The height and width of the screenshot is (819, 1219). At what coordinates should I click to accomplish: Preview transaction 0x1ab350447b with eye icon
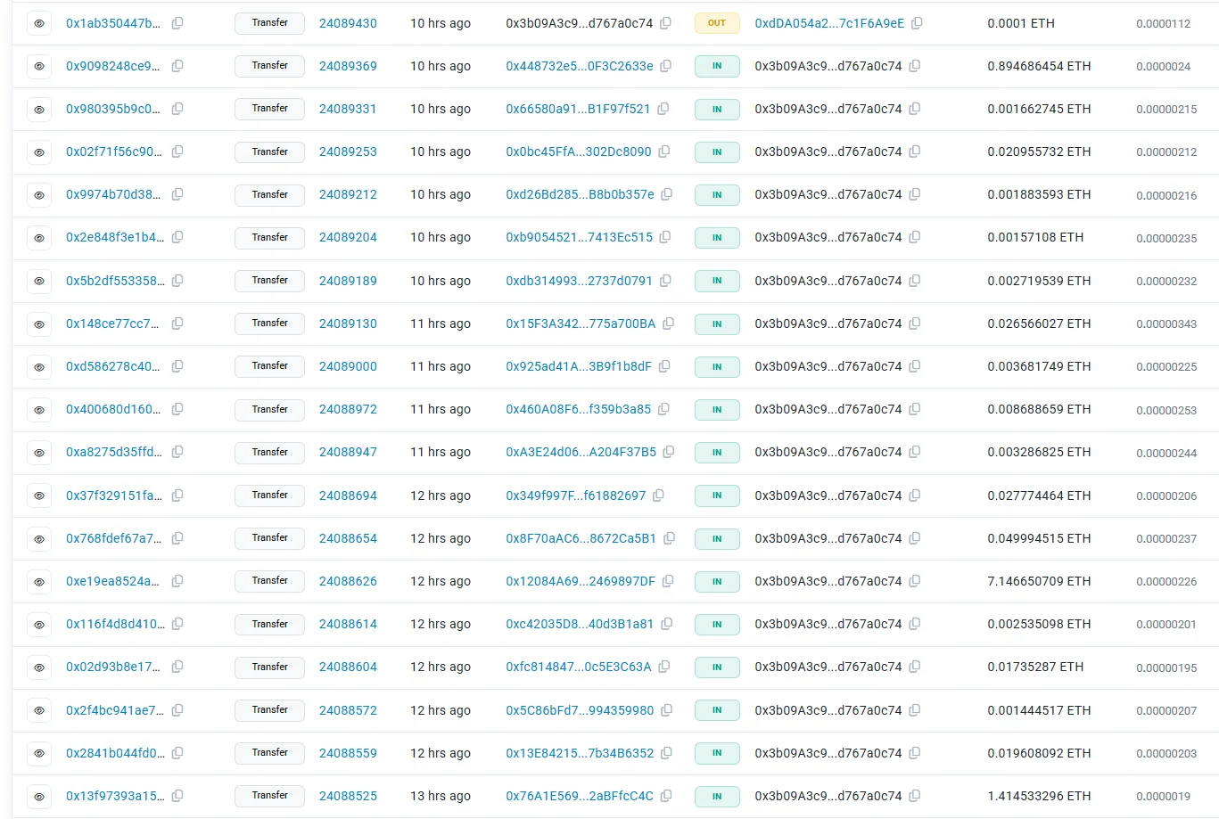(39, 23)
